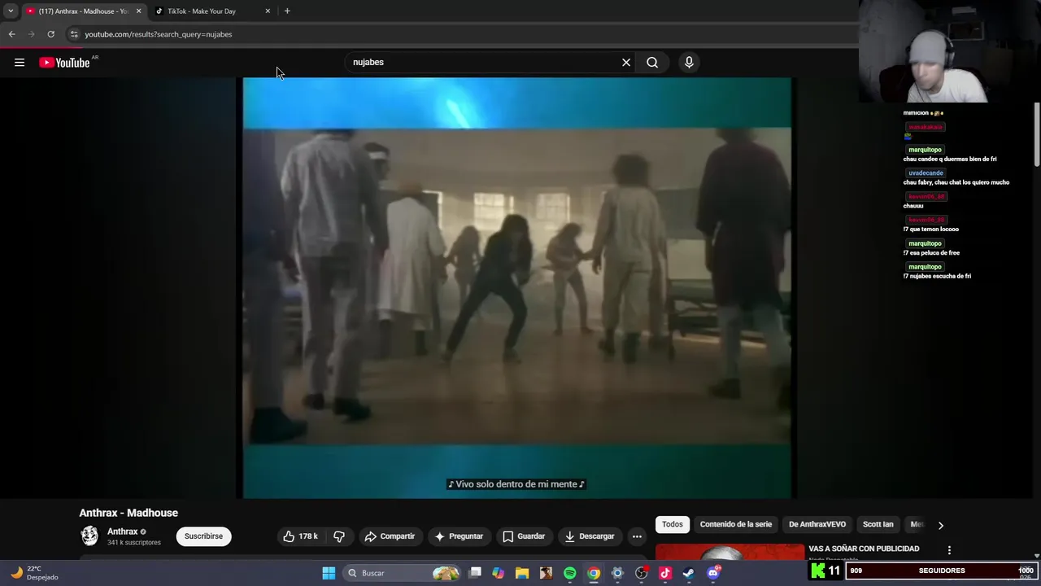Subscribe to Anthrax with Suscribirse
This screenshot has width=1041, height=586.
pos(203,536)
